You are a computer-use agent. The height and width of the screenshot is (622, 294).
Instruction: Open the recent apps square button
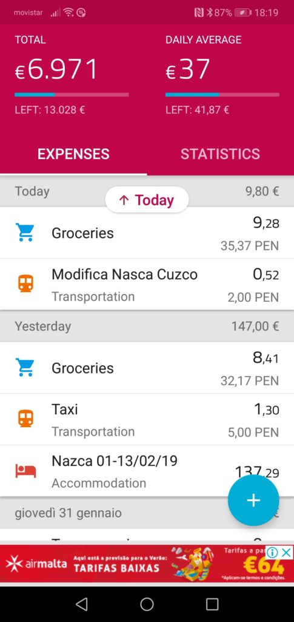click(212, 604)
